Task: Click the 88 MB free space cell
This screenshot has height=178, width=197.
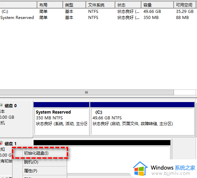Action: [182, 17]
